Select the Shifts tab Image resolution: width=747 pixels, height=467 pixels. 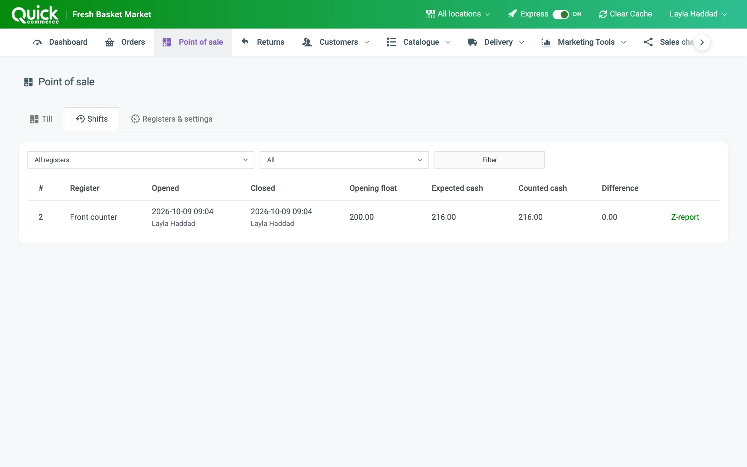click(92, 119)
